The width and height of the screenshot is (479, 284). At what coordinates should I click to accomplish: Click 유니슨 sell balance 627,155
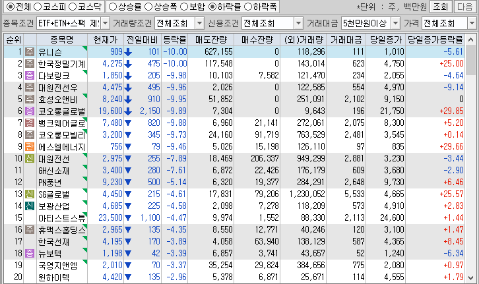(x=218, y=51)
